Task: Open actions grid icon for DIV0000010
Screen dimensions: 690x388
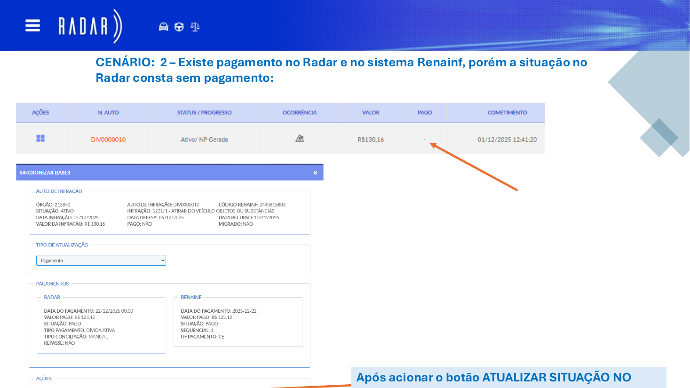Action: pyautogui.click(x=40, y=138)
